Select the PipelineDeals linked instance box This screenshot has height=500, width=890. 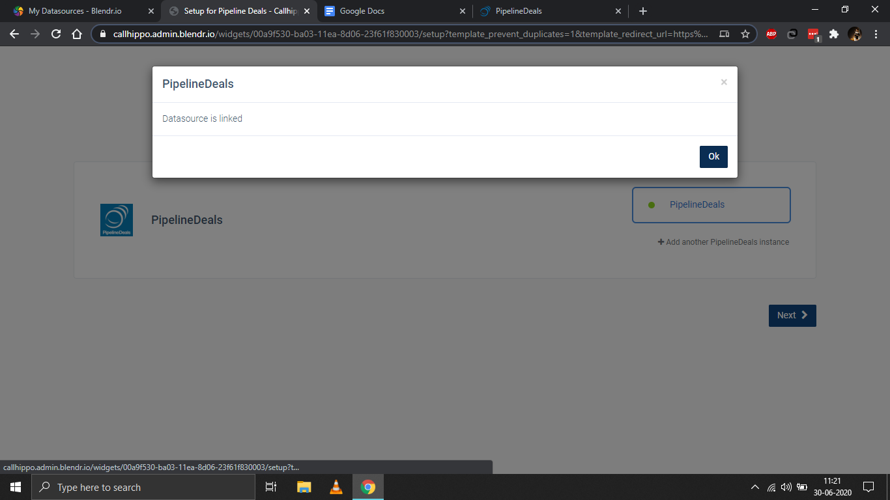point(711,205)
